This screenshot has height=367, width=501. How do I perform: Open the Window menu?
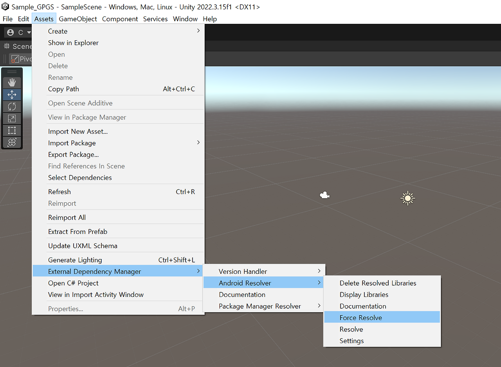tap(185, 19)
